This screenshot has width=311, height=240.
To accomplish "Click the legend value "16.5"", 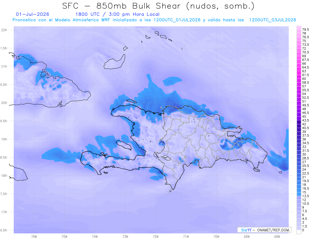I will 305,188.
